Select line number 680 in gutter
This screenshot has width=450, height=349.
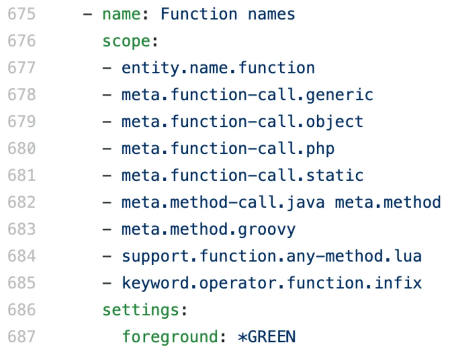[x=21, y=149]
